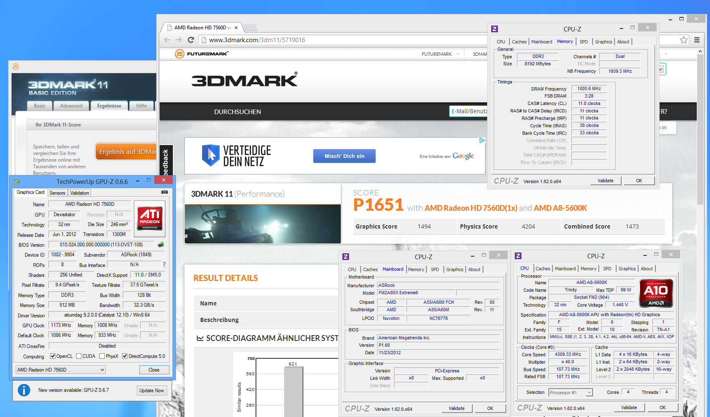Click the blue info icon for GPU-Z update

tap(24, 390)
